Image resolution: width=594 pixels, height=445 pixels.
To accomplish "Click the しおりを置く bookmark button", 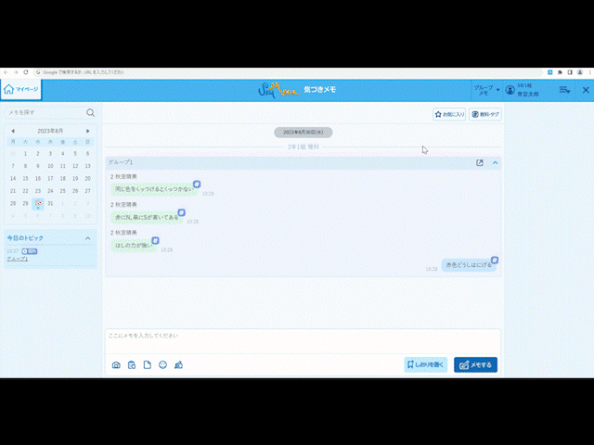I will (426, 364).
